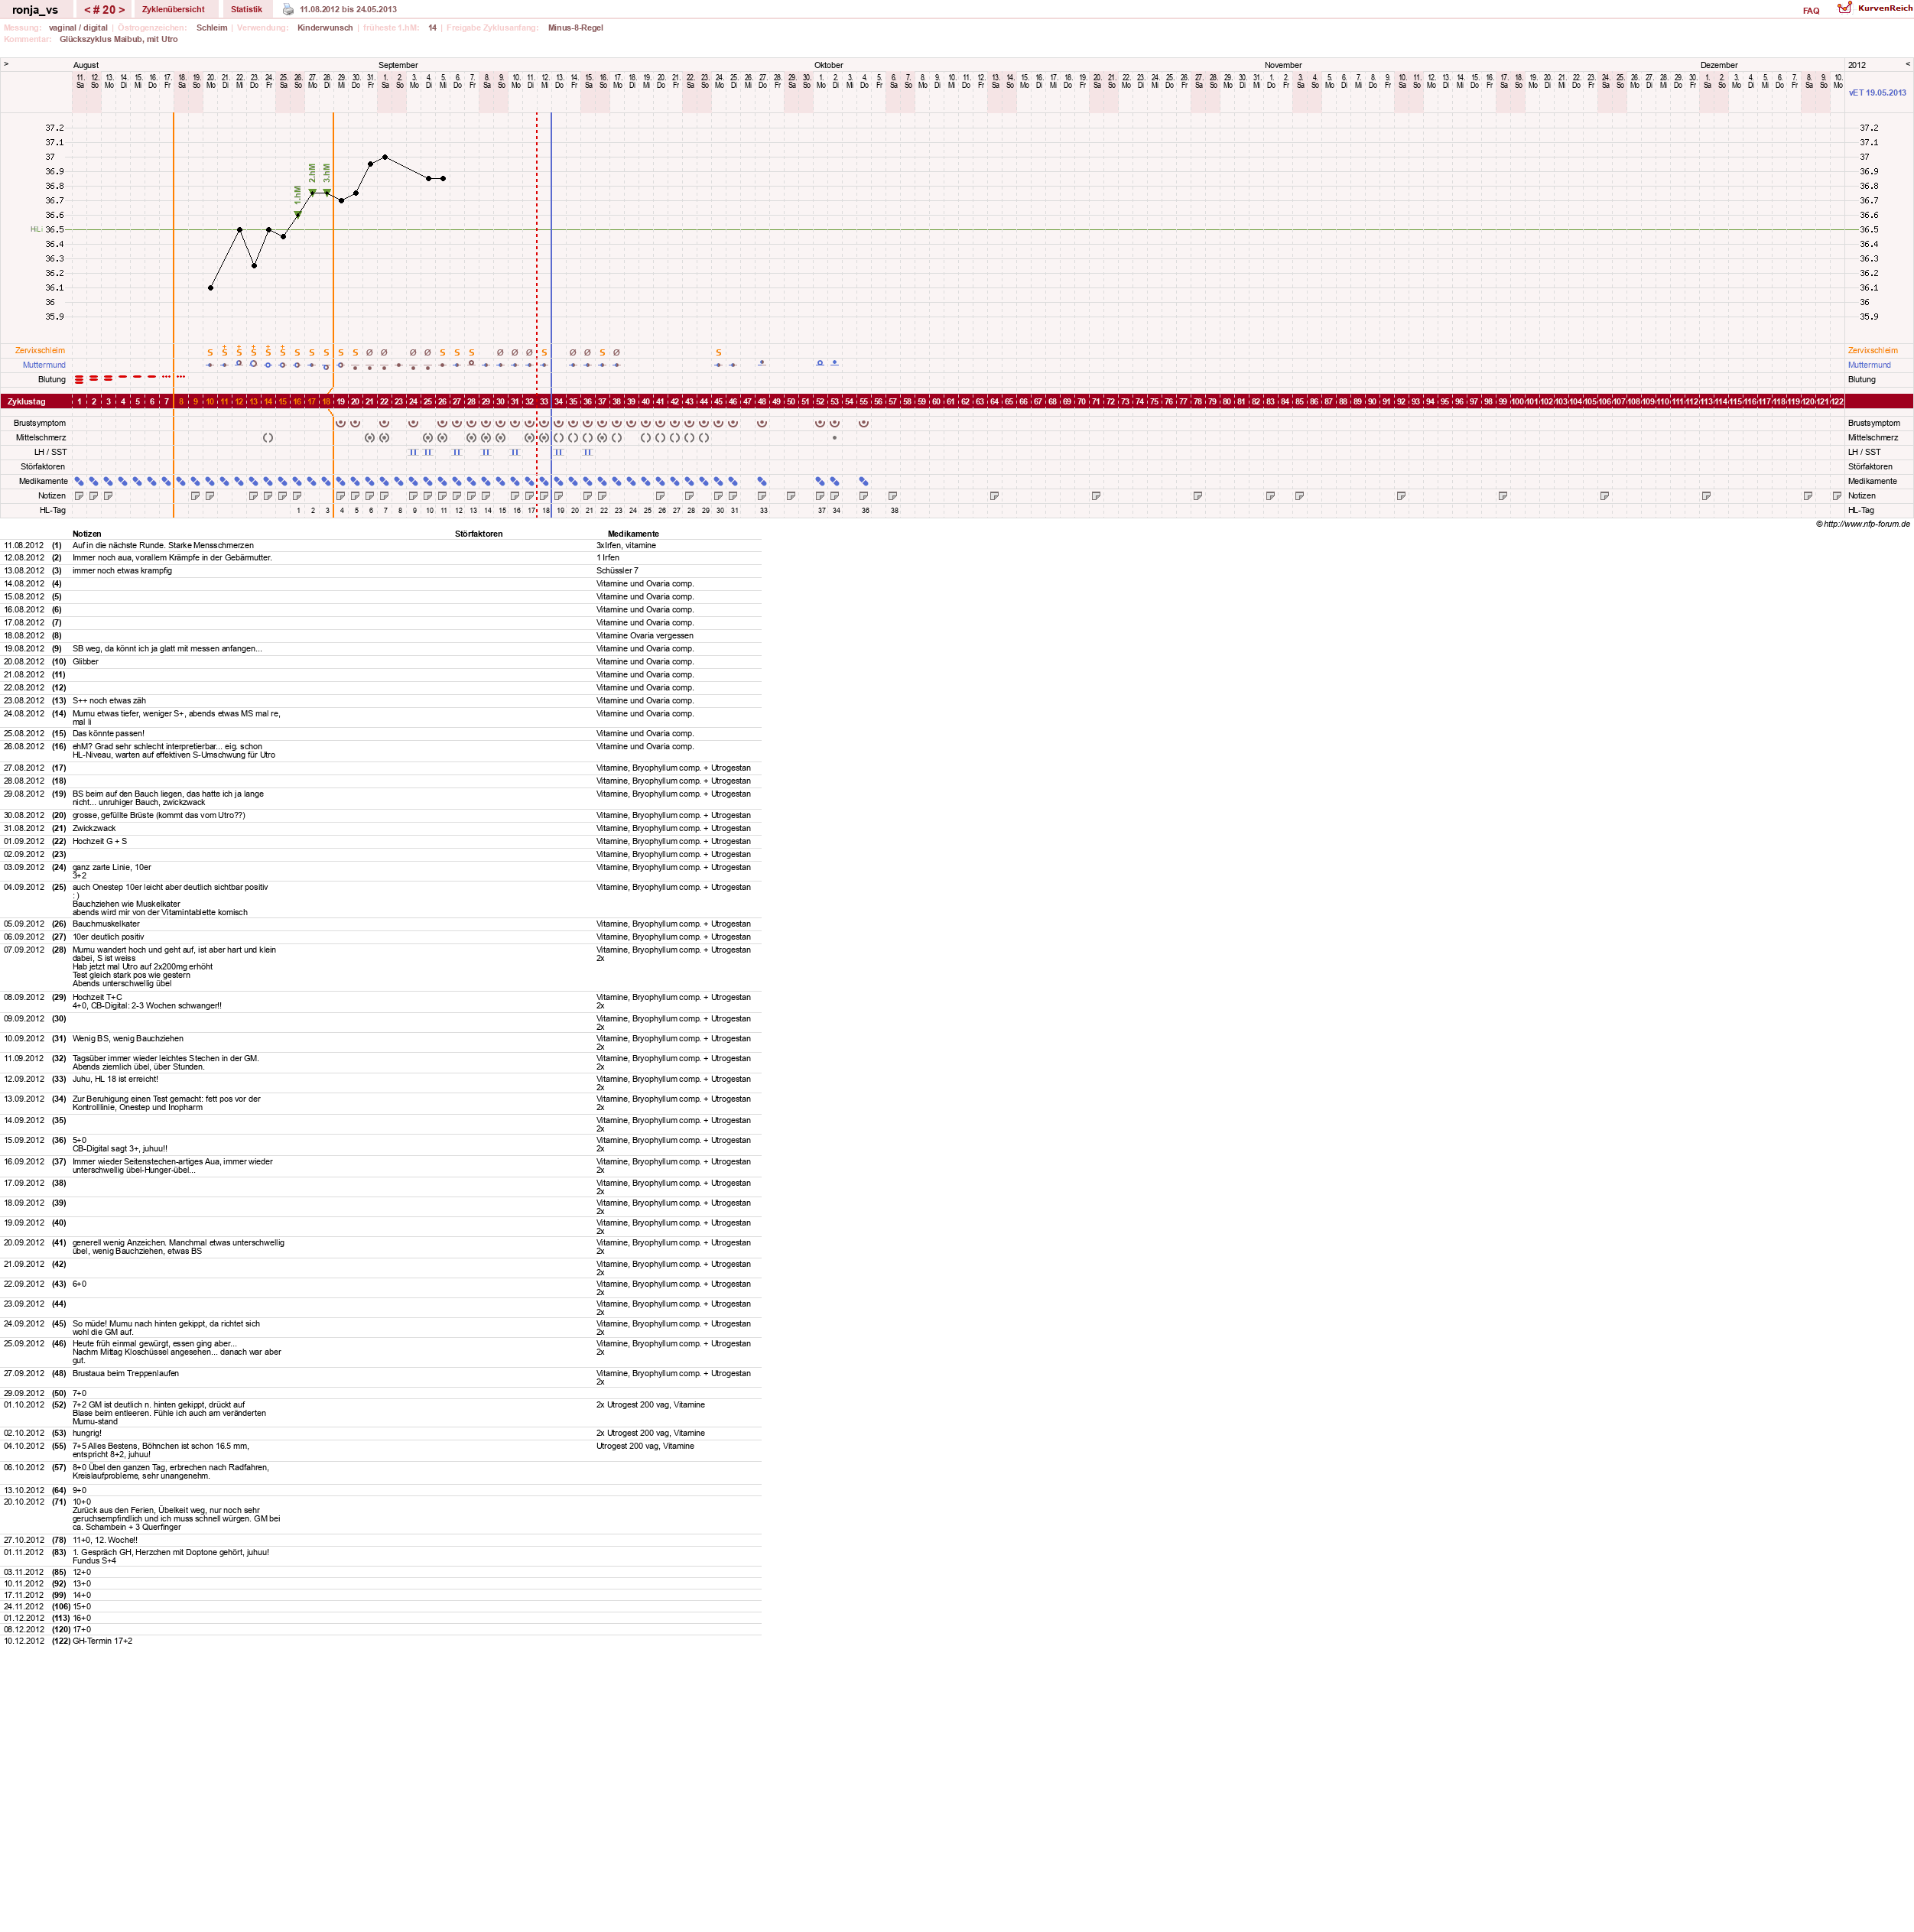
Task: Collapse the chart with the top-right '<' arrow
Action: 1907,64
